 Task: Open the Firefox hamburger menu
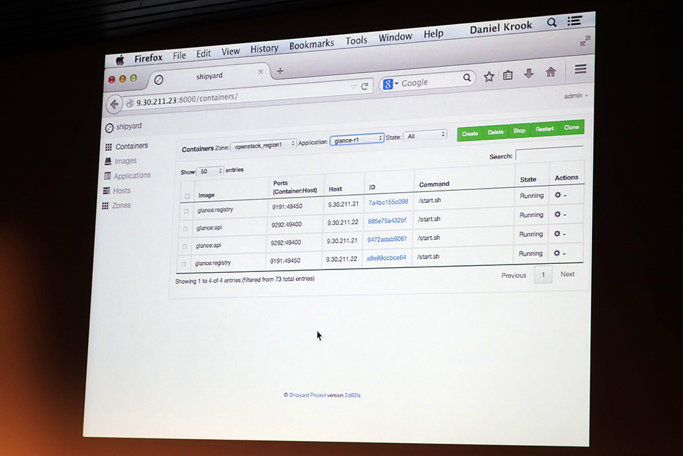click(x=580, y=69)
